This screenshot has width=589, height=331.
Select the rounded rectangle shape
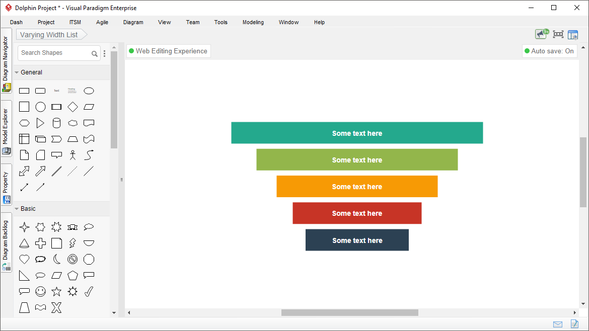[40, 91]
